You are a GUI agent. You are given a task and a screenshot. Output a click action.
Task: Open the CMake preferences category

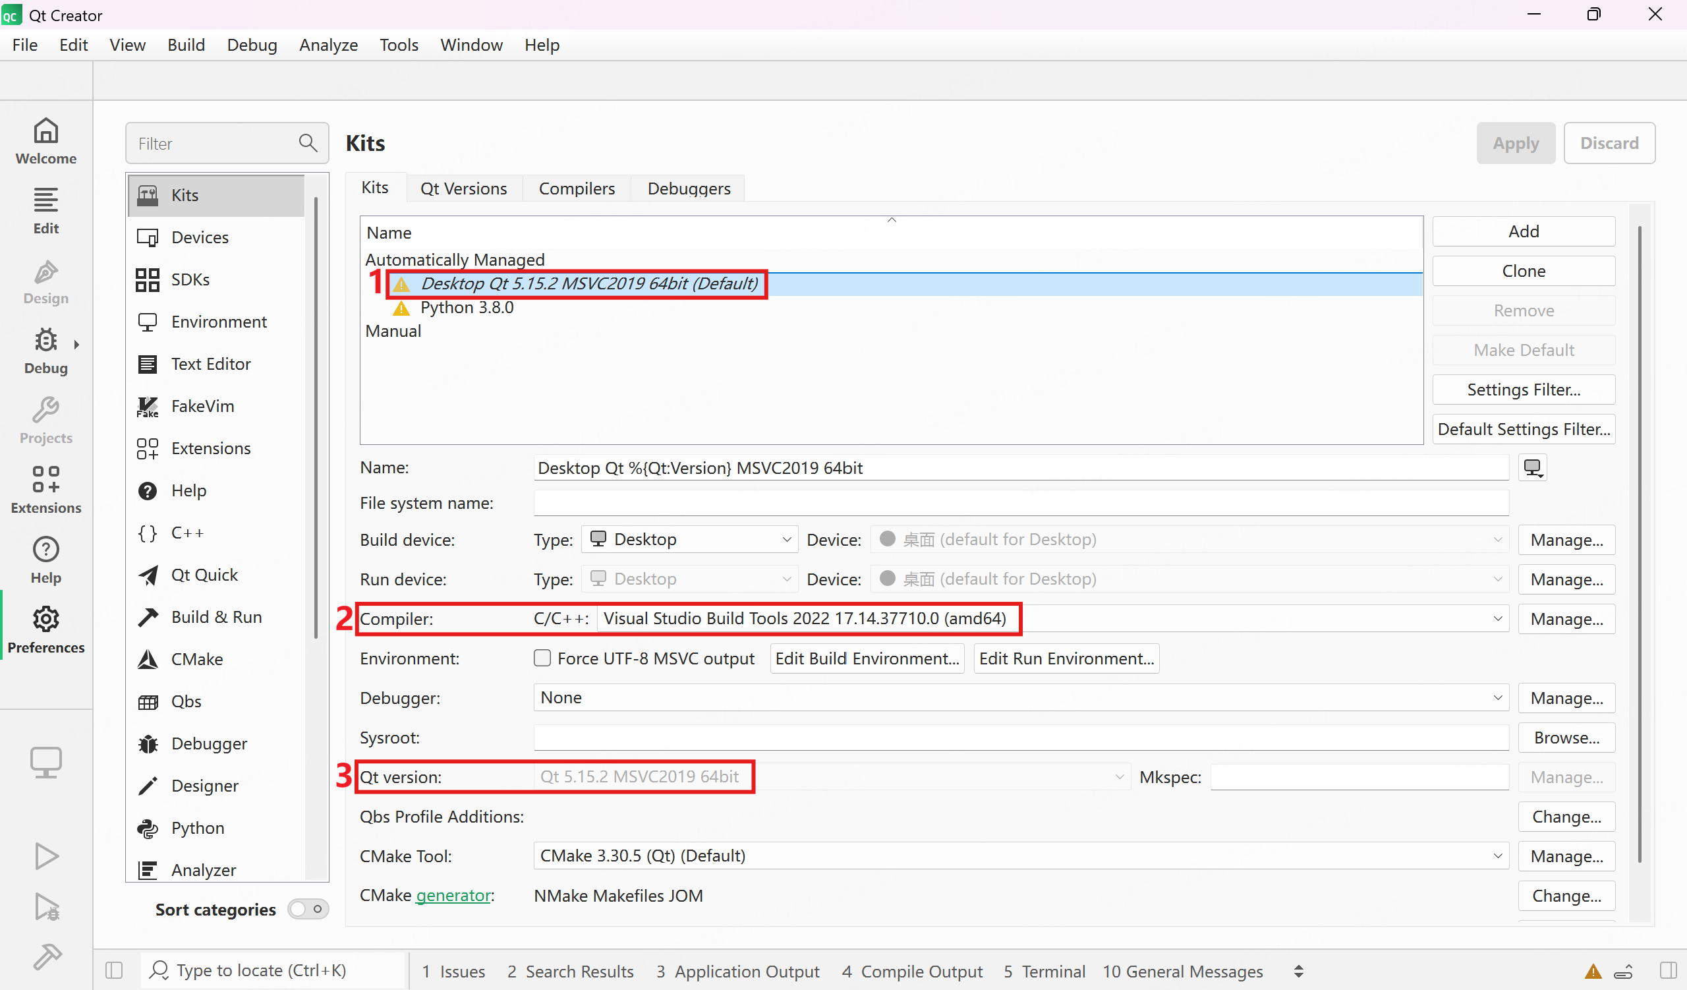215,658
